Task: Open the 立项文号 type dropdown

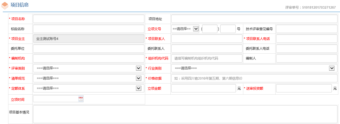Action: [x=186, y=29]
